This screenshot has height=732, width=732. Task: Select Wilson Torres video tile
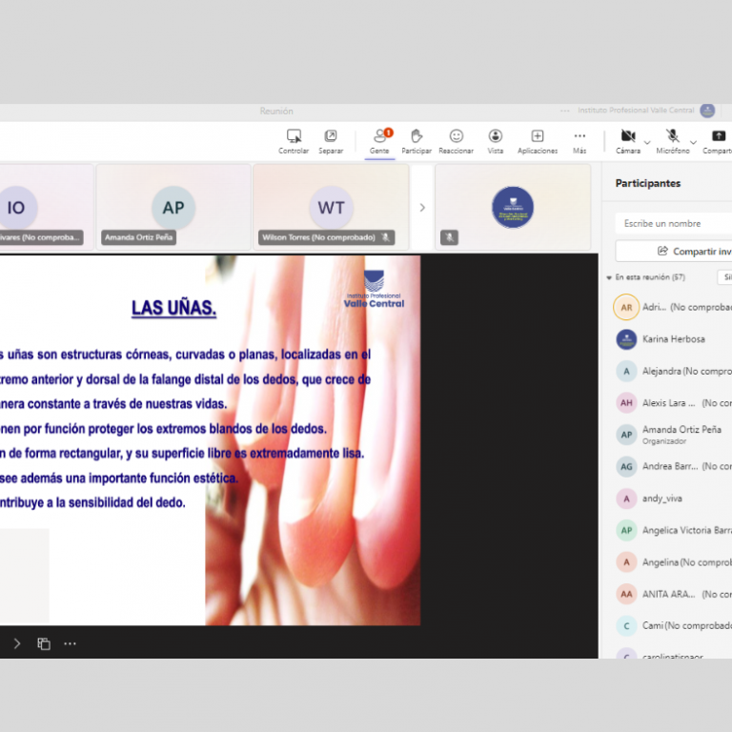[x=331, y=207]
